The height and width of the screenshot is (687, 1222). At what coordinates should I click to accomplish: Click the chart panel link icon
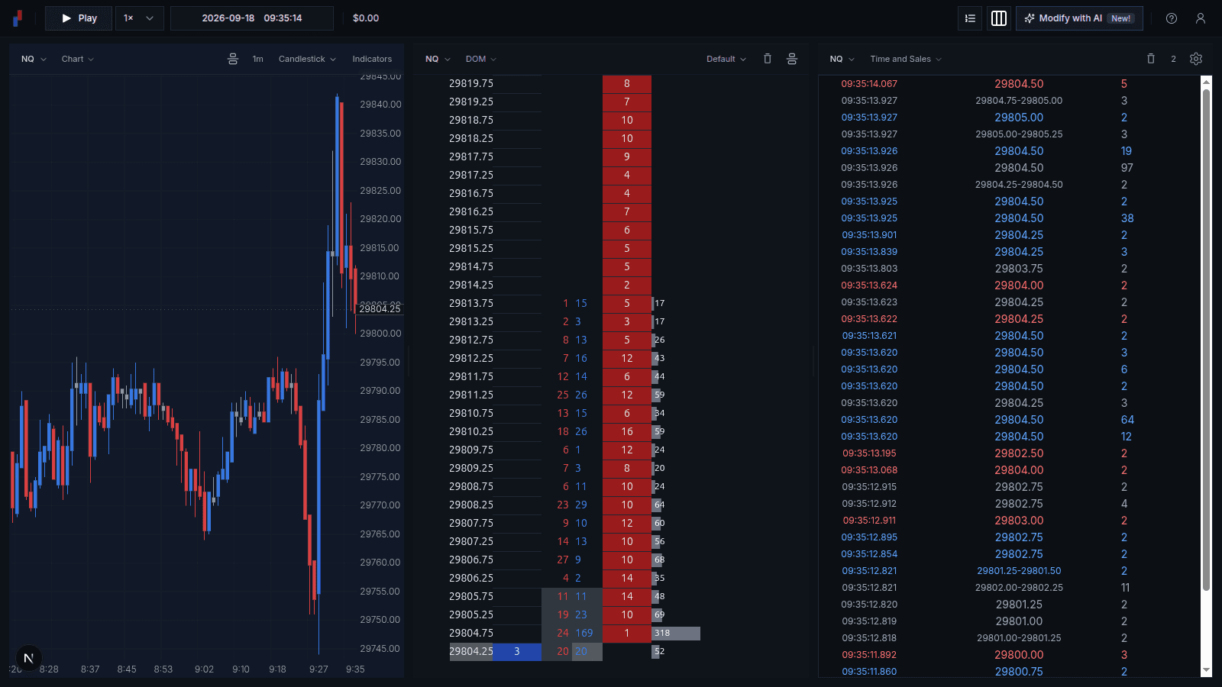click(233, 59)
